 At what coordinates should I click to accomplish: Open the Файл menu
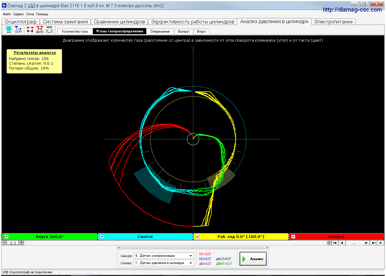pos(7,14)
